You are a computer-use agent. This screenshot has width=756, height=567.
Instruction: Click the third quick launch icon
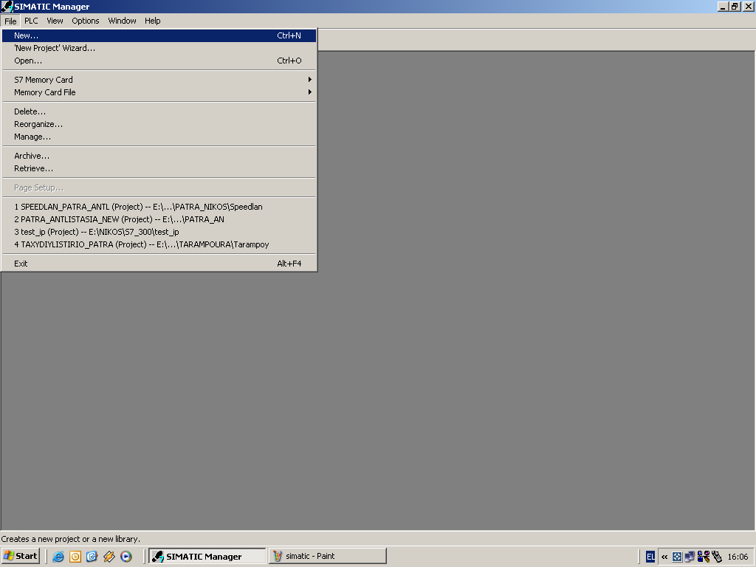[x=92, y=557]
